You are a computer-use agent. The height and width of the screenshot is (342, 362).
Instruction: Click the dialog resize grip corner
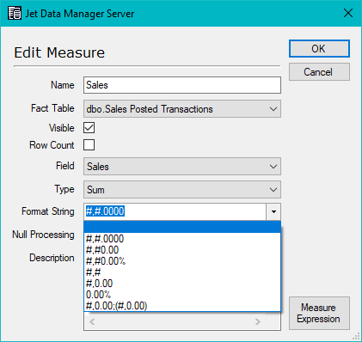(x=356, y=337)
